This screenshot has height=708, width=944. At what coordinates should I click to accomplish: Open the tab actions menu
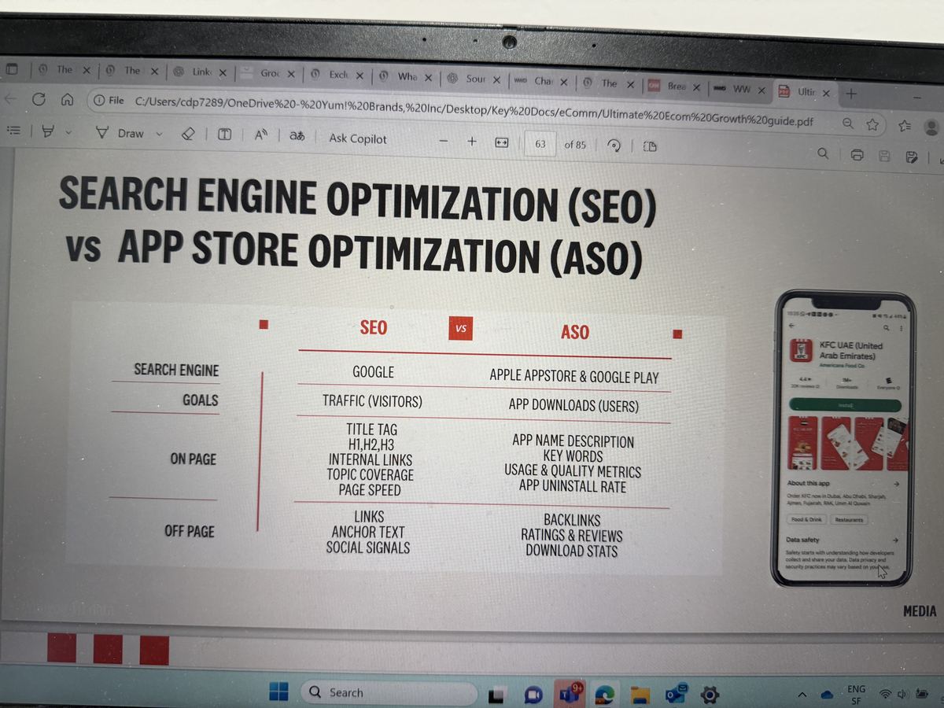11,68
